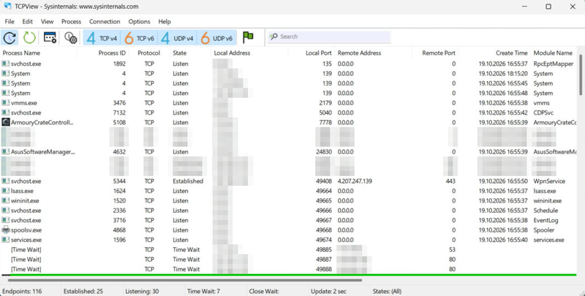
Task: Toggle the UDP v6 filter
Action: (216, 38)
